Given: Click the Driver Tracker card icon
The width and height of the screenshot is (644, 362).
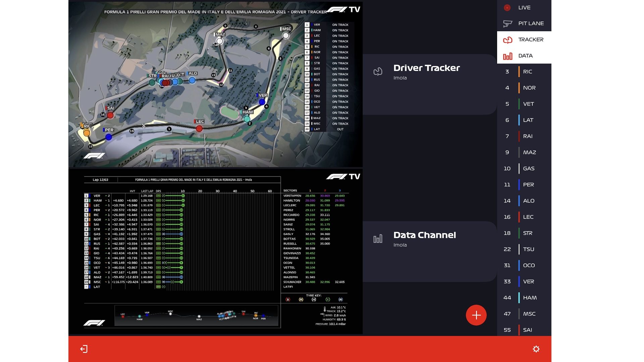Looking at the screenshot, I should [x=378, y=71].
